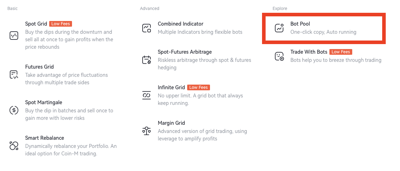
Task: Click the Infinite Grid Low Fees badge
Action: [199, 87]
